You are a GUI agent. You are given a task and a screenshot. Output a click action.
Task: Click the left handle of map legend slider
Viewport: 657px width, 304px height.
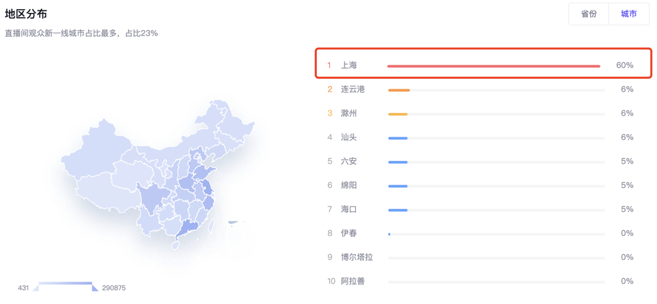click(36, 288)
